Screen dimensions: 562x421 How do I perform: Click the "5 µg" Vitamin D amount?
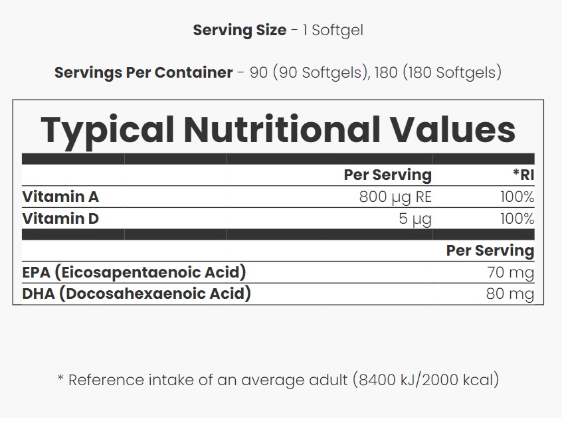[415, 218]
